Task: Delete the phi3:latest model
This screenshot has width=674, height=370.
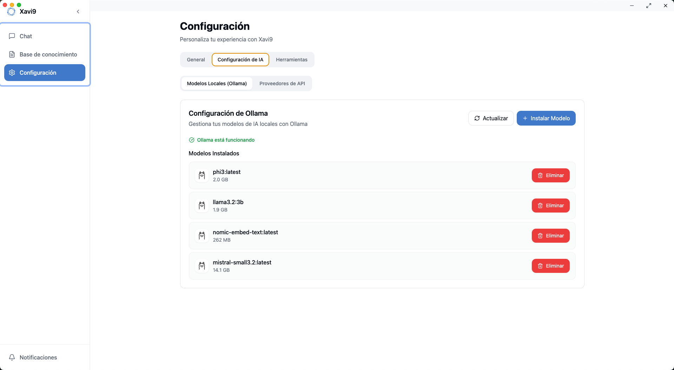Action: click(x=550, y=175)
